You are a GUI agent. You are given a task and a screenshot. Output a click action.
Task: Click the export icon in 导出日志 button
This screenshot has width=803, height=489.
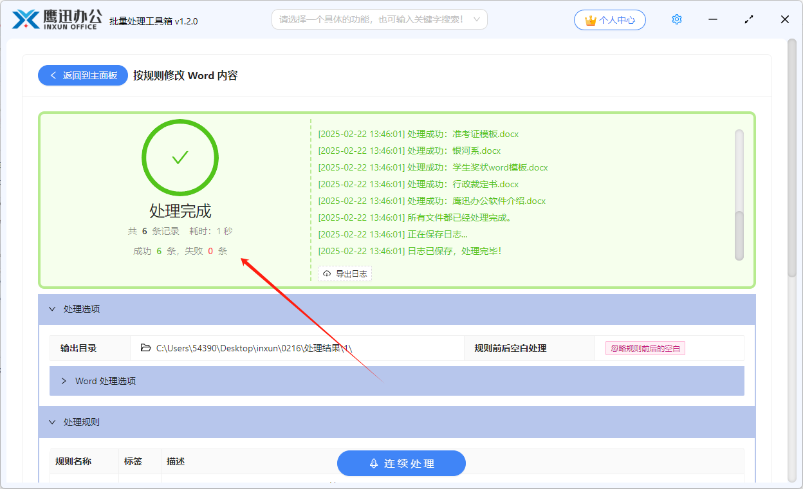[x=326, y=273]
